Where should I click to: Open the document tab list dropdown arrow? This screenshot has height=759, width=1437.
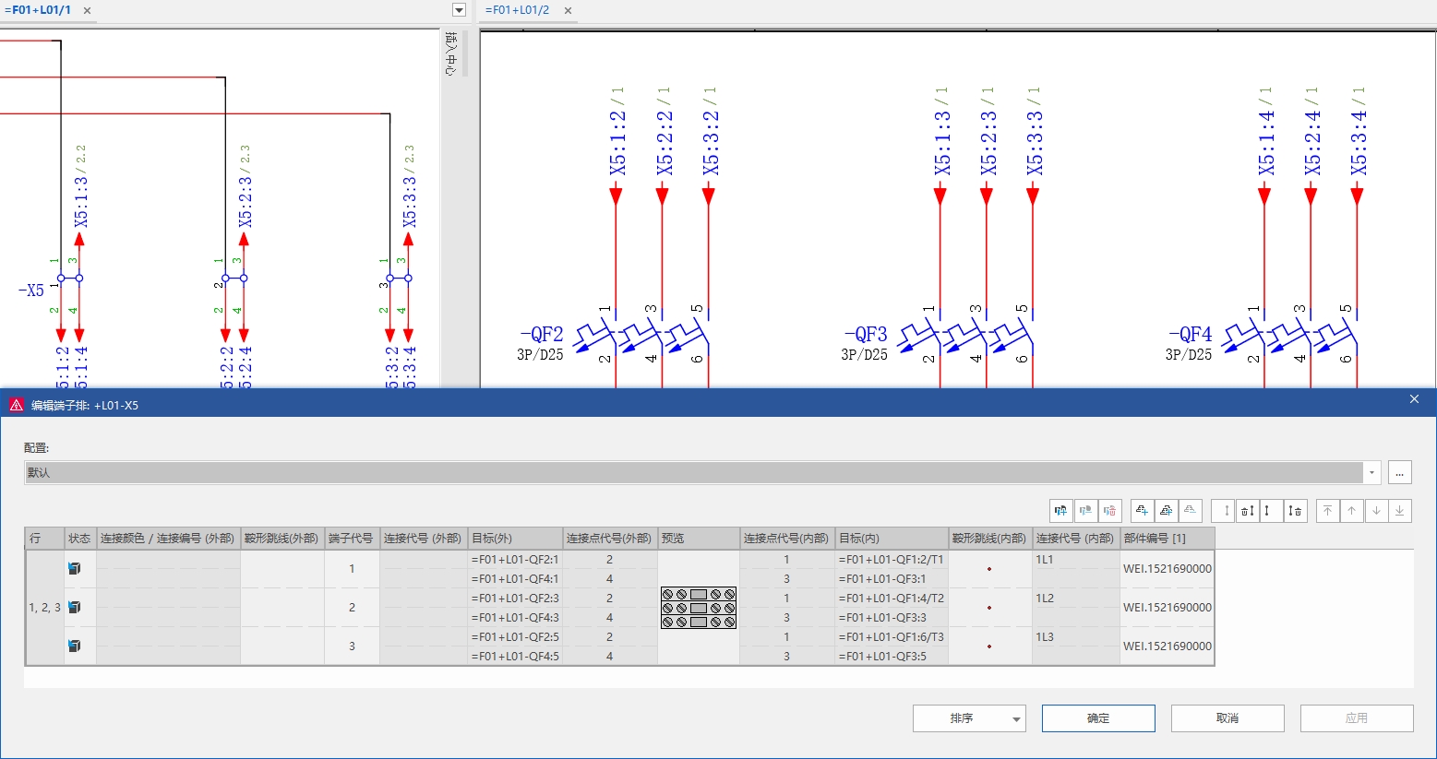pyautogui.click(x=459, y=10)
